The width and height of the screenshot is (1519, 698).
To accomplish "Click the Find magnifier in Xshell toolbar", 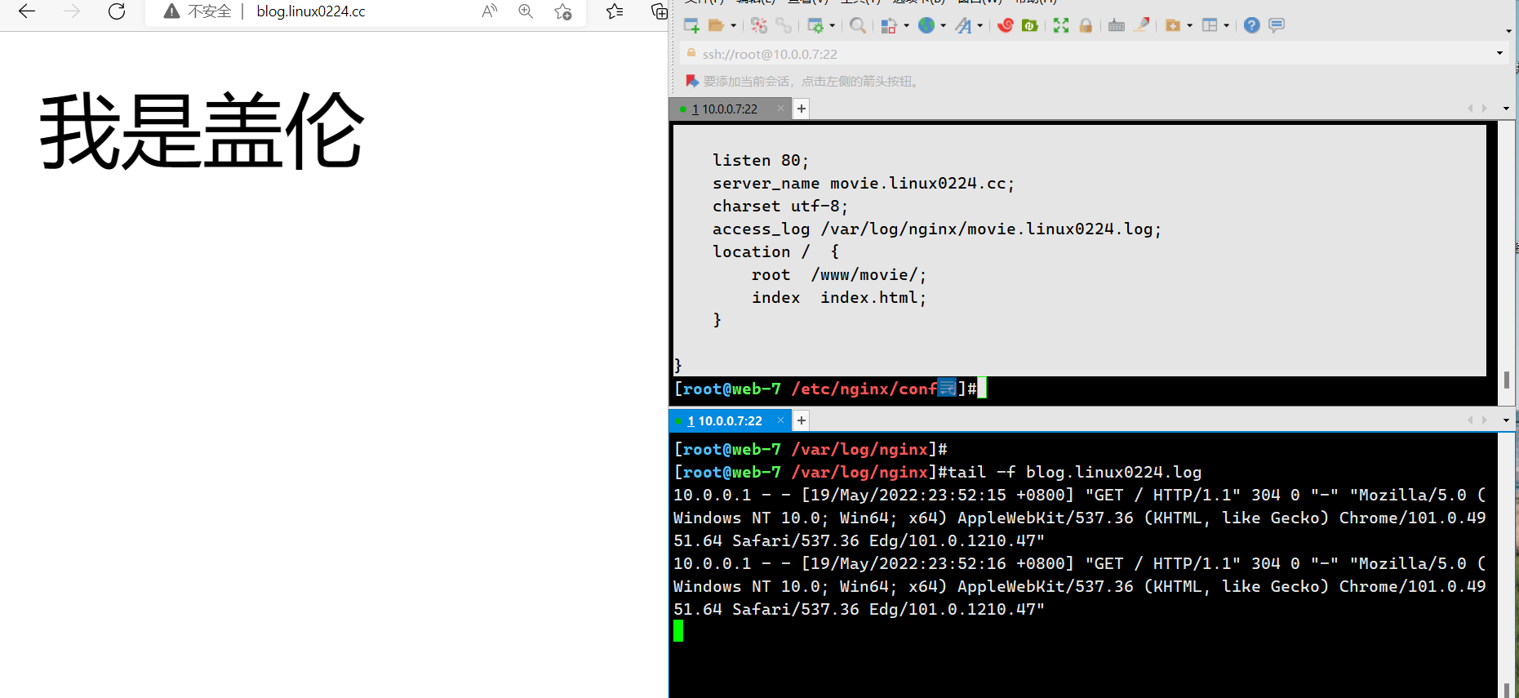I will coord(858,25).
